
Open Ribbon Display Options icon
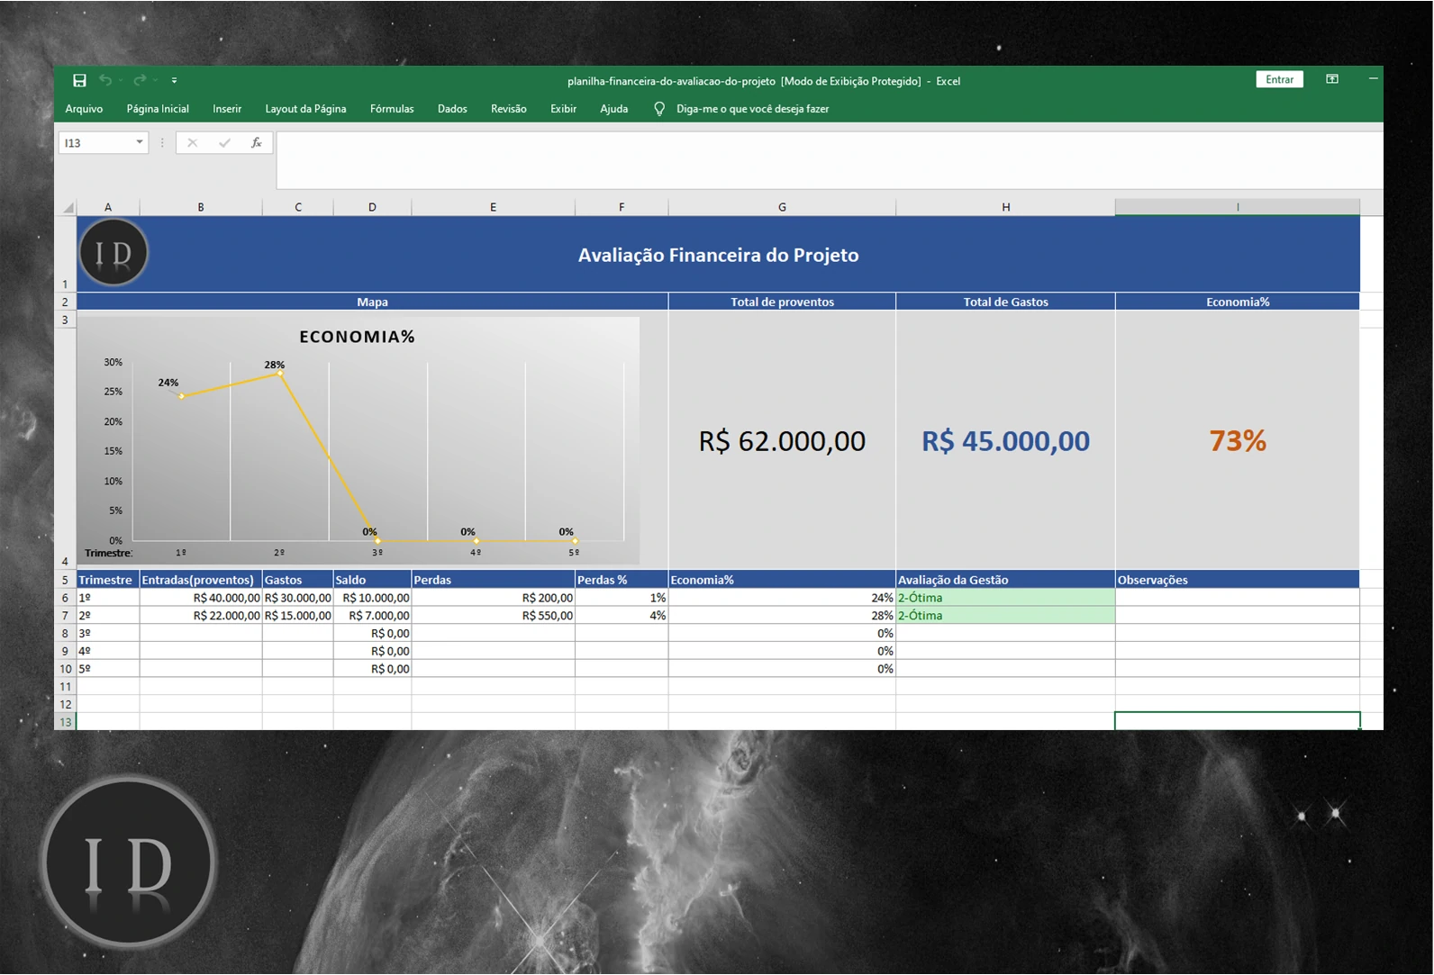pyautogui.click(x=1332, y=80)
